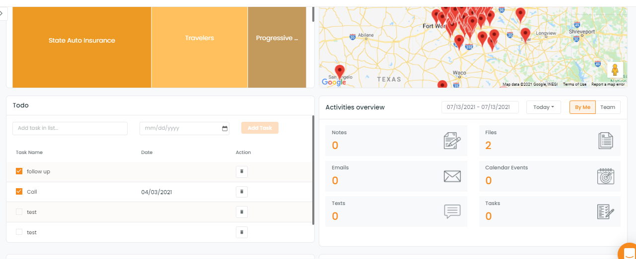Click Report a map error link

[x=608, y=84]
